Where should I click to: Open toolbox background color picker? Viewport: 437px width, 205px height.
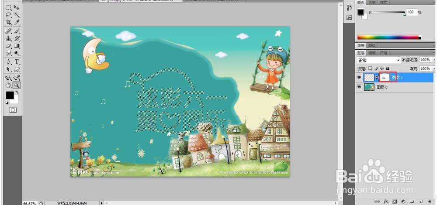(16, 101)
